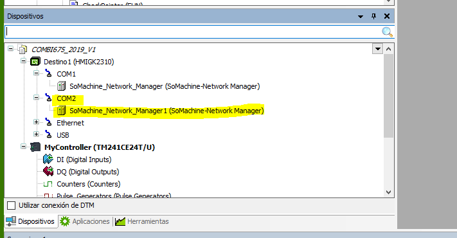Collapse the COM2 tree node
Screen dimensions: 457x238
pyautogui.click(x=36, y=97)
